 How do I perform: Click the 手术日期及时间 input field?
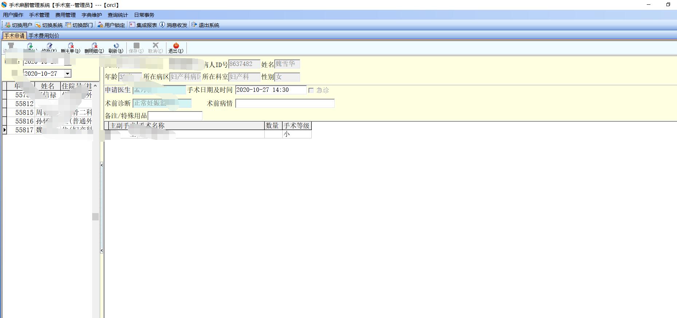(271, 90)
